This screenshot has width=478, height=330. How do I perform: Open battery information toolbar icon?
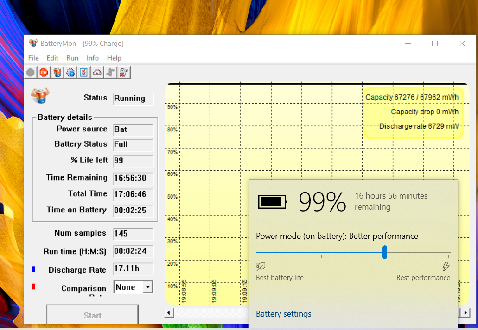pyautogui.click(x=57, y=73)
